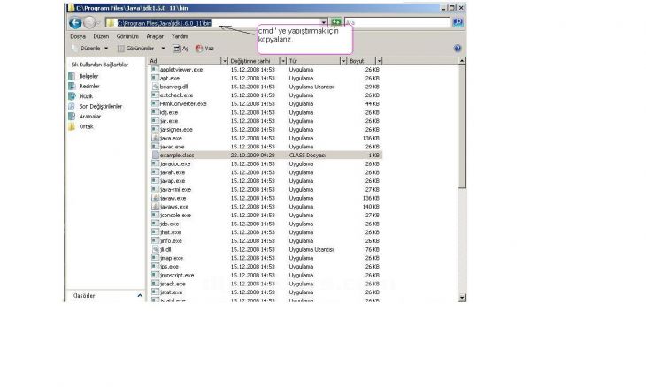Open the Düzen menu
This screenshot has height=387, width=646.
(101, 36)
